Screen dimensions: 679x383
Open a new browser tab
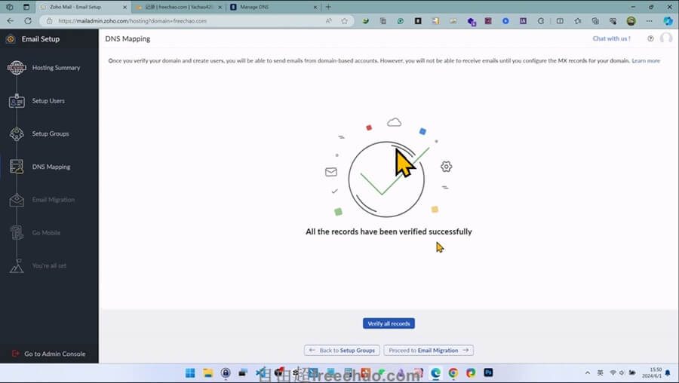(x=327, y=7)
